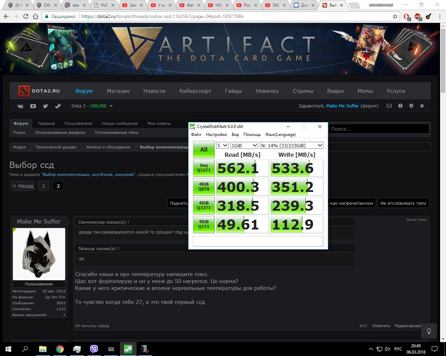Click the Twitter bird icon
446x356 pixels.
pyautogui.click(x=45, y=106)
